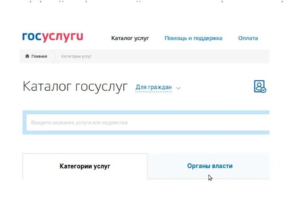307x197 pixels.
Task: Go to the Оплата section
Action: 248,38
